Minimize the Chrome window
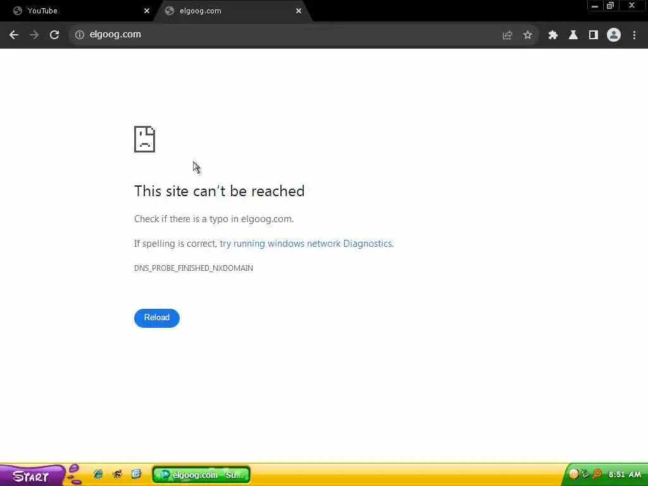The image size is (648, 486). [595, 6]
